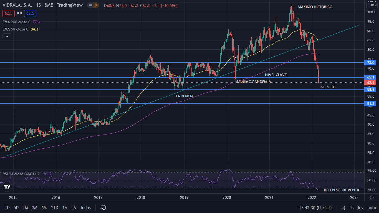Click the TradingView logo badge
The width and height of the screenshot is (379, 213).
[7, 187]
